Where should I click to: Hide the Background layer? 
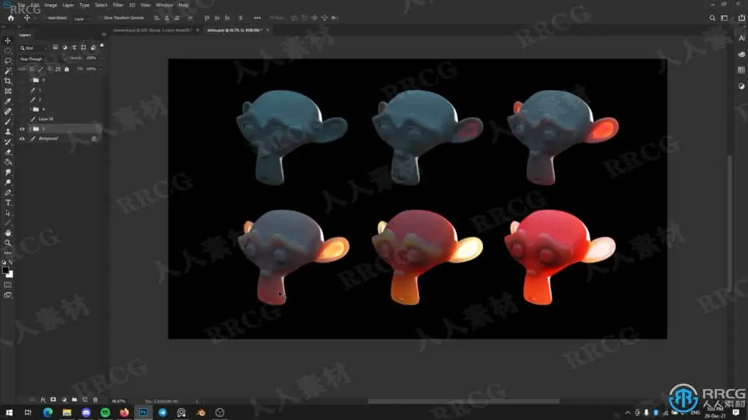[22, 138]
